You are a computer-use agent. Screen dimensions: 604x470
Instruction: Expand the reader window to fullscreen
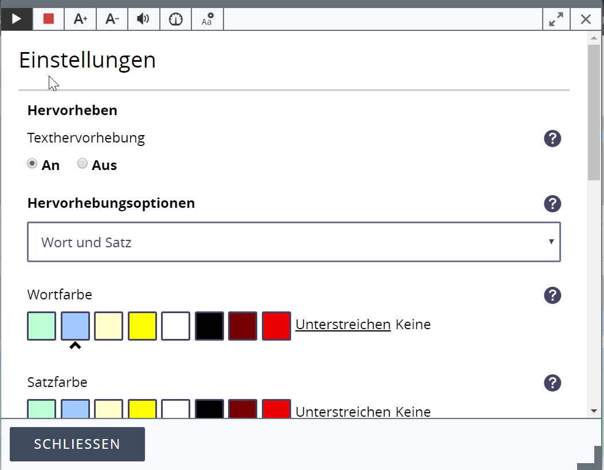click(x=556, y=19)
